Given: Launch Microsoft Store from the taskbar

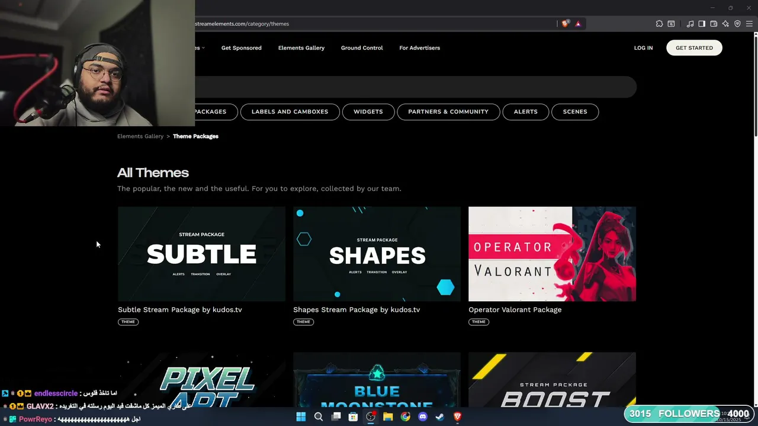Looking at the screenshot, I should pos(353,417).
